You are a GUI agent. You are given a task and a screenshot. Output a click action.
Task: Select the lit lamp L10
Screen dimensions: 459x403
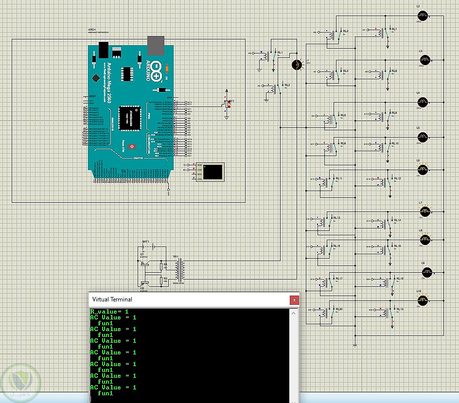click(x=423, y=300)
